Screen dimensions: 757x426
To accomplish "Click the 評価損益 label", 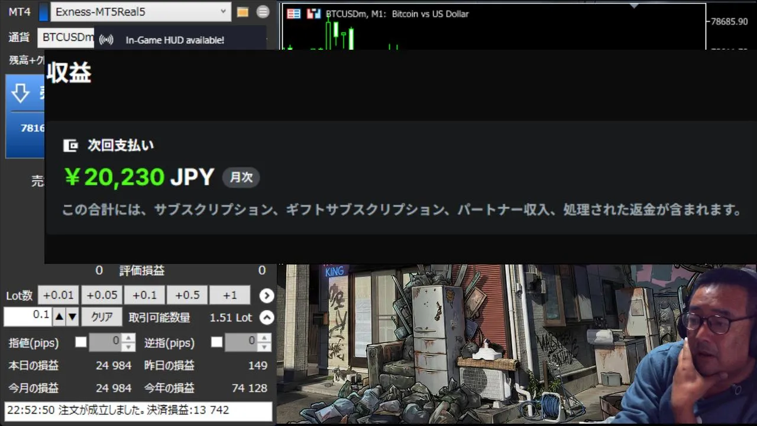I will [142, 270].
